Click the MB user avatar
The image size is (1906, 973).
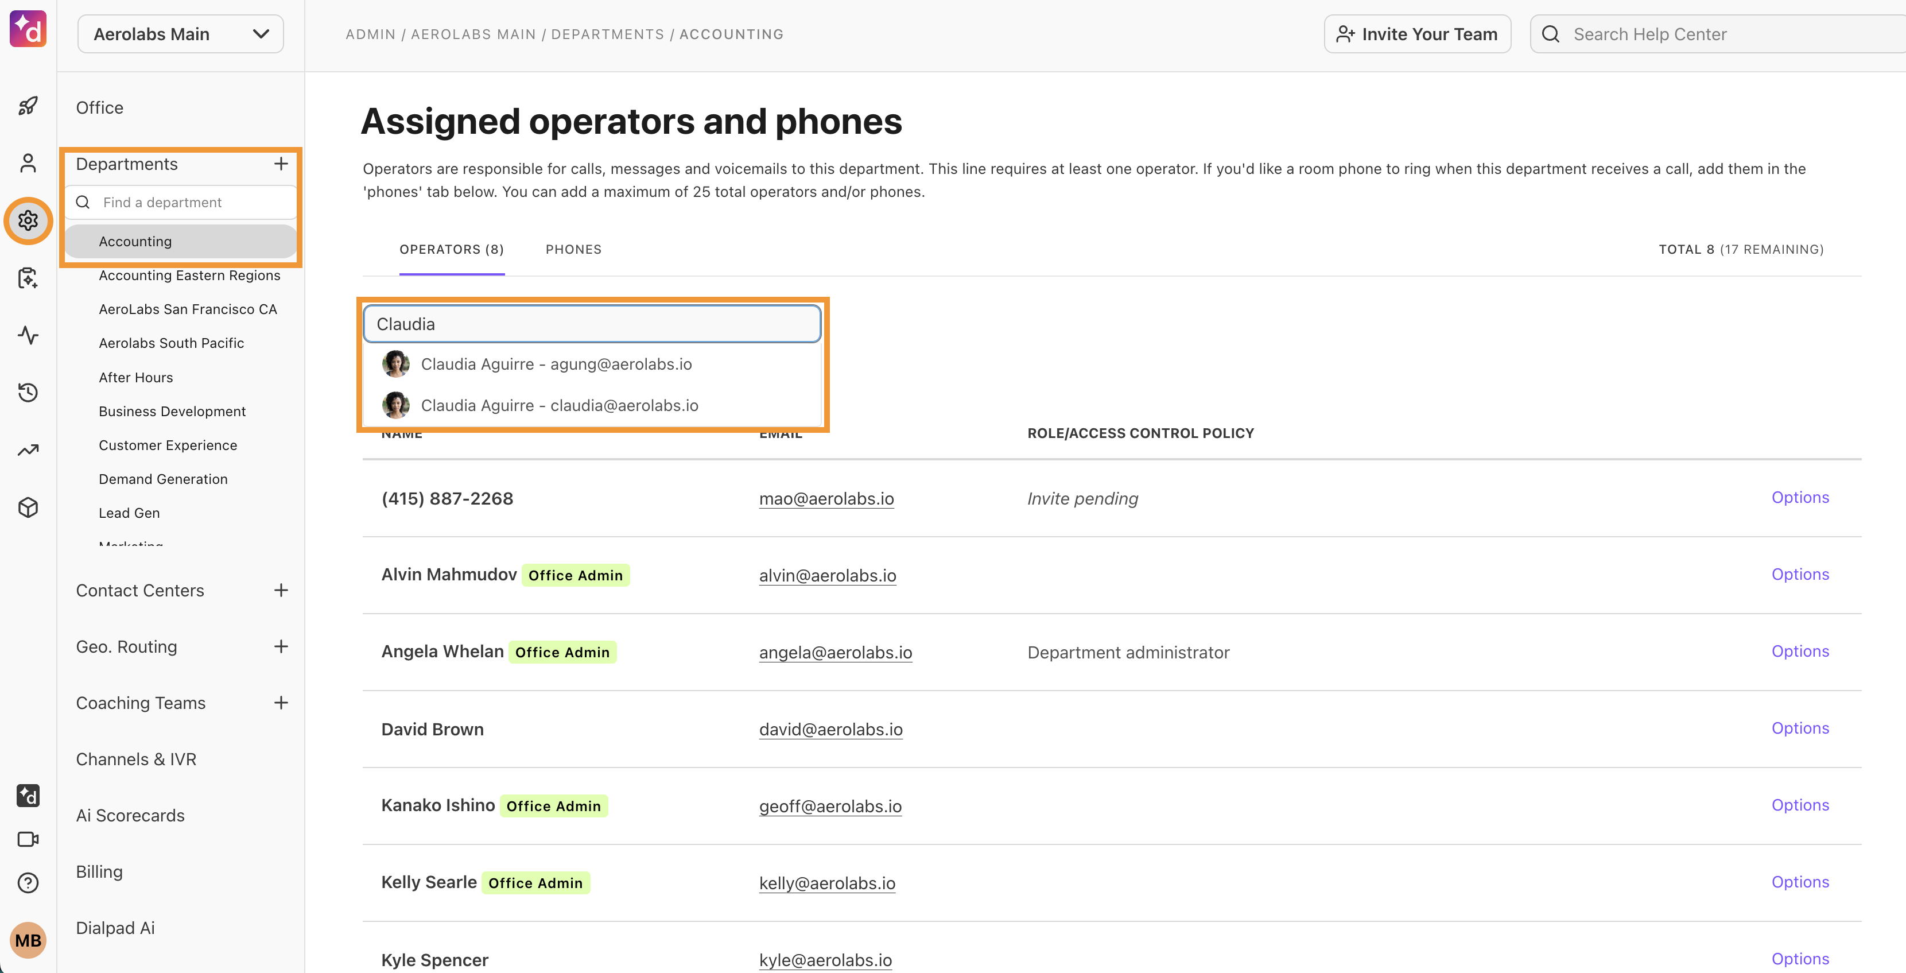coord(28,940)
